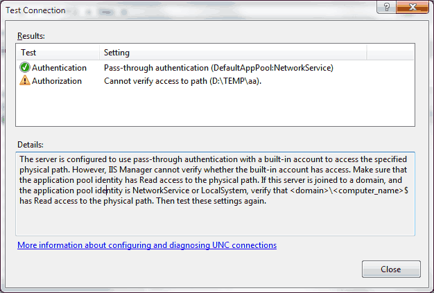Click the Pass-through authentication setting text

[x=218, y=68]
